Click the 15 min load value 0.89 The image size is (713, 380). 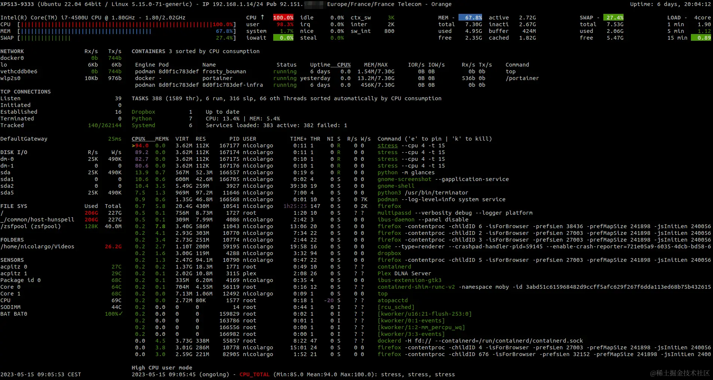click(x=701, y=38)
